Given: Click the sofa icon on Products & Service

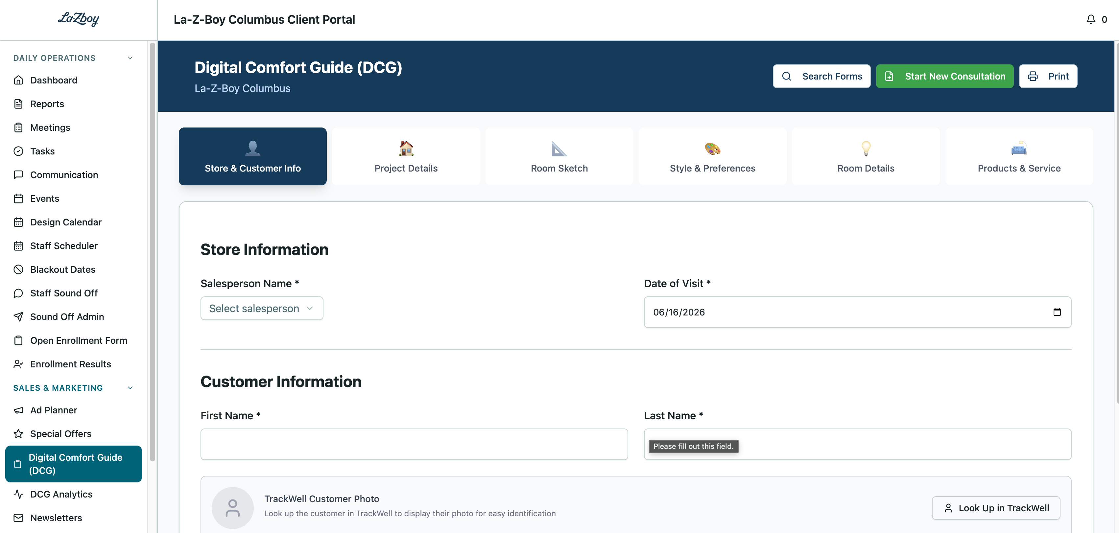Looking at the screenshot, I should (x=1019, y=149).
